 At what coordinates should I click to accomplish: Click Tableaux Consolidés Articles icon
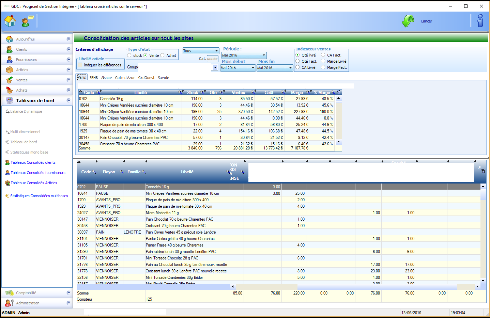(x=7, y=183)
